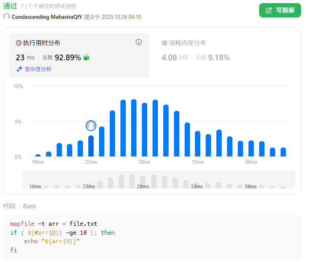
Task: Click the gray range slider below the chart
Action: tap(159, 180)
